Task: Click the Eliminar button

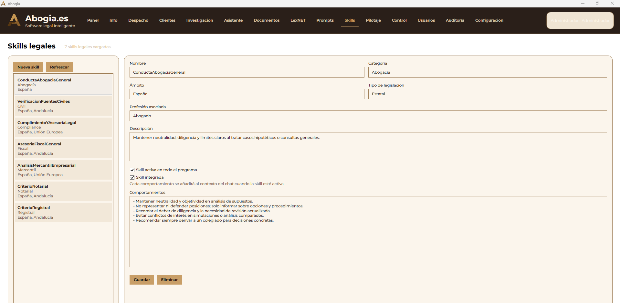Action: 169,280
